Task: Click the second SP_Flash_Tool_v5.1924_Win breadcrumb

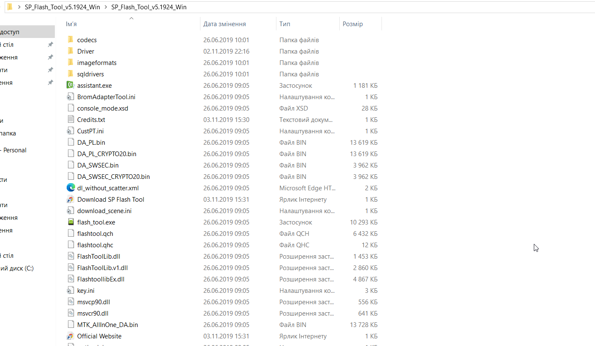Action: (x=149, y=7)
